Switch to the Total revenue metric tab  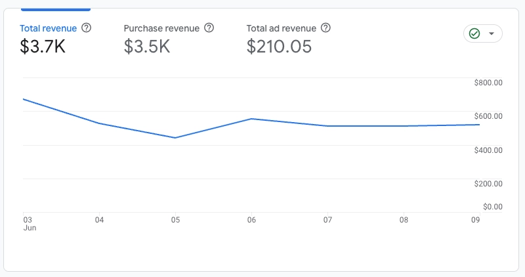point(49,28)
